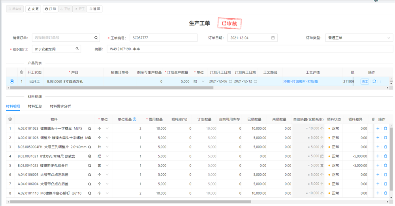Search material in row B.03.0041025
The height and width of the screenshot is (206, 395).
pos(89,165)
